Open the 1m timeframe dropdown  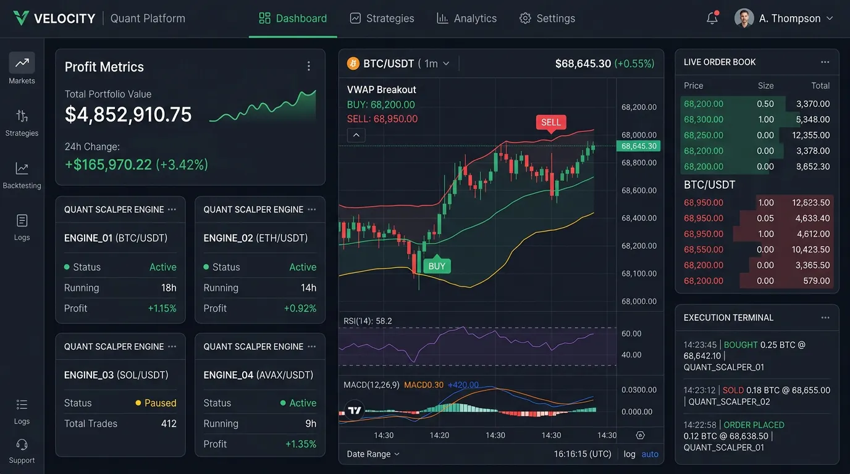click(x=437, y=64)
